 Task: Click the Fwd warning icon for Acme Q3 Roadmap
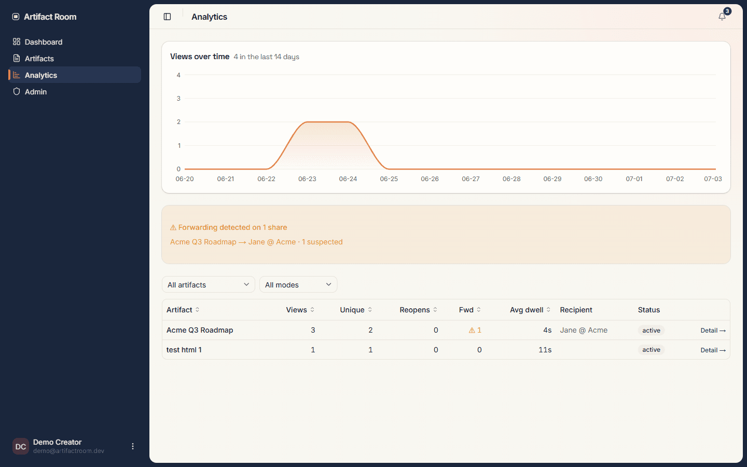[472, 330]
